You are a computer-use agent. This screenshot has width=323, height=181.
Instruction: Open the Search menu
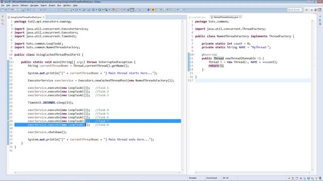pos(44,6)
